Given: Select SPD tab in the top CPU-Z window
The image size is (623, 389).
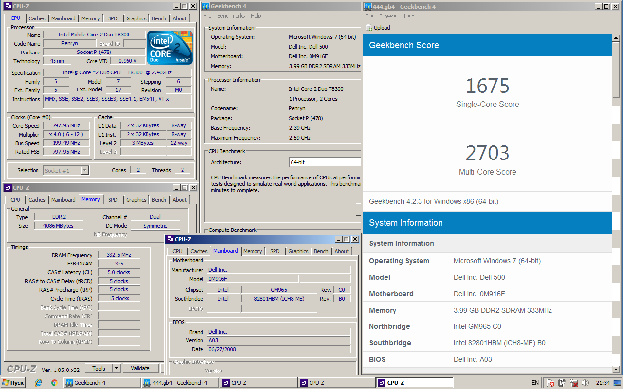Looking at the screenshot, I should click(113, 18).
